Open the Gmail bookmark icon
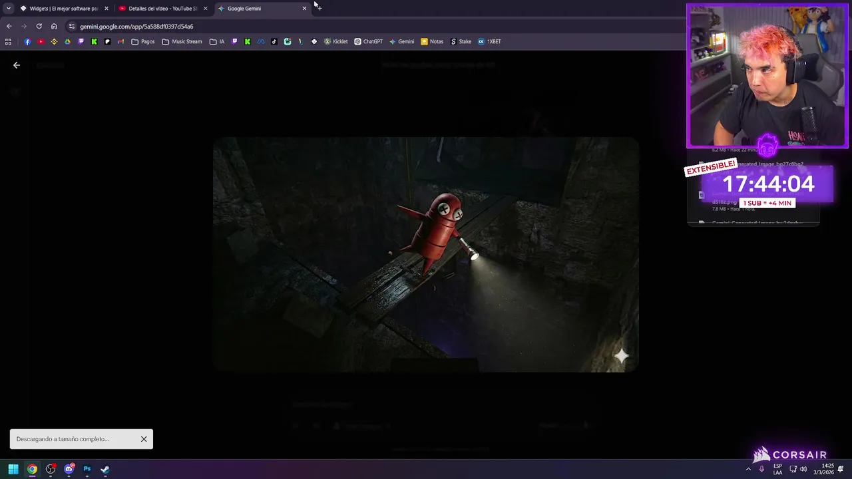 pos(120,41)
